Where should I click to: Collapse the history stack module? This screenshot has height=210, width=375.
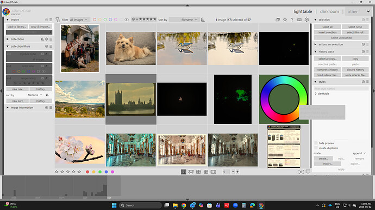(x=315, y=51)
